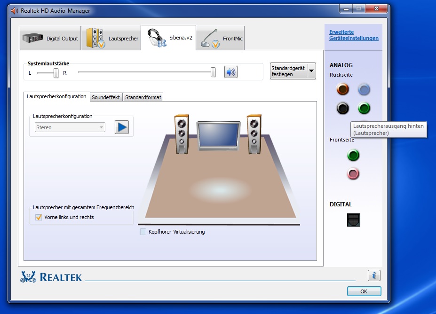Switch to the Lautsprecher device tab
436x314 pixels.
(111, 38)
